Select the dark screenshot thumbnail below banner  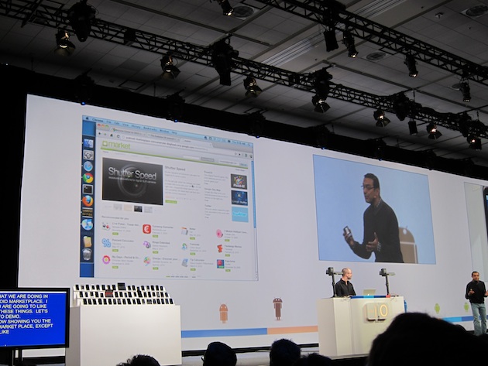pos(138,209)
